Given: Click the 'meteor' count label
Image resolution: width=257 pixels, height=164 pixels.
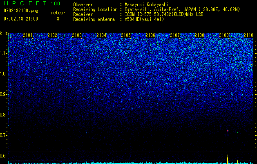Looking at the screenshot, I should pos(58,13).
